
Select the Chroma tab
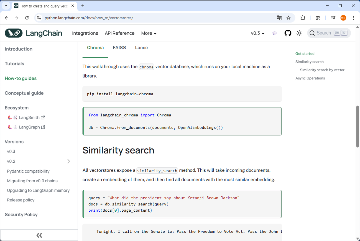[95, 48]
